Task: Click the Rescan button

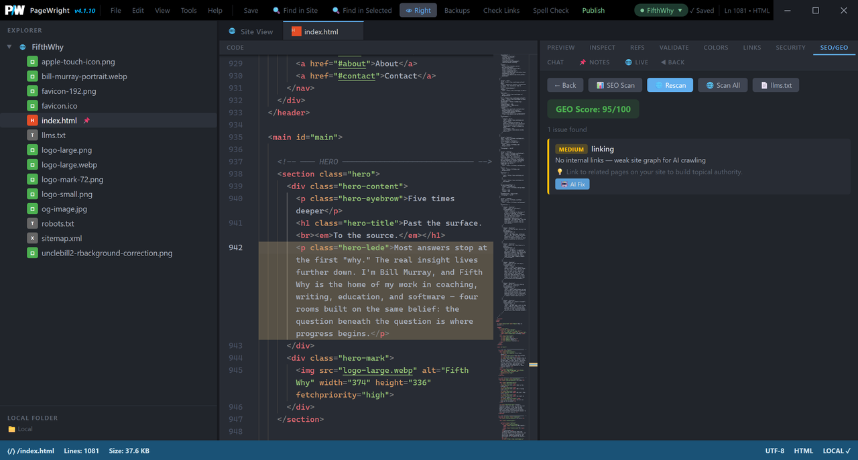Action: click(670, 85)
